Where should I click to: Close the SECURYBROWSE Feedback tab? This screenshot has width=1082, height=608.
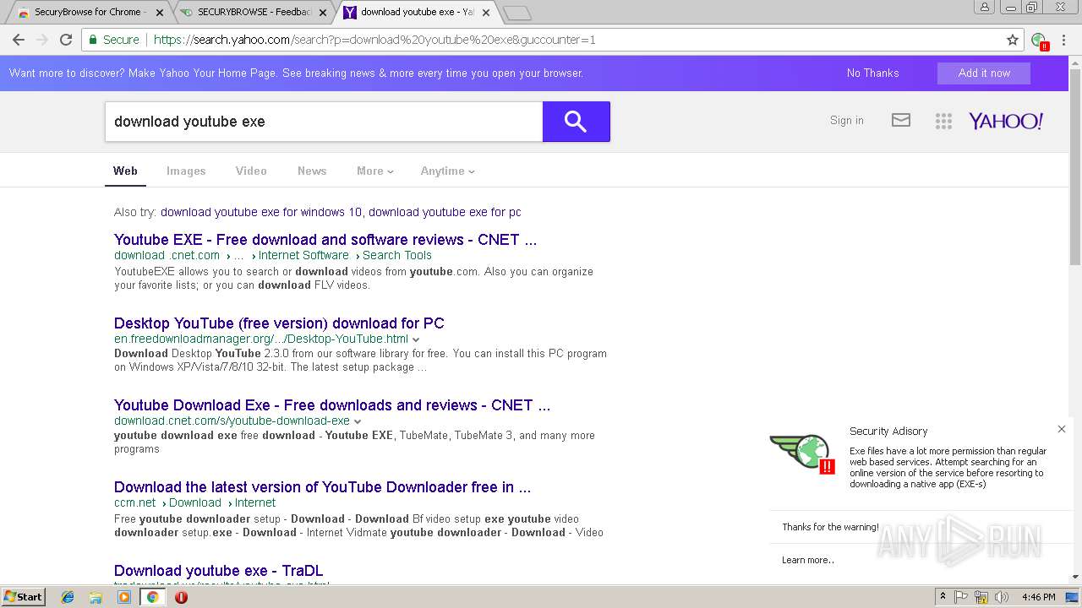[x=325, y=13]
